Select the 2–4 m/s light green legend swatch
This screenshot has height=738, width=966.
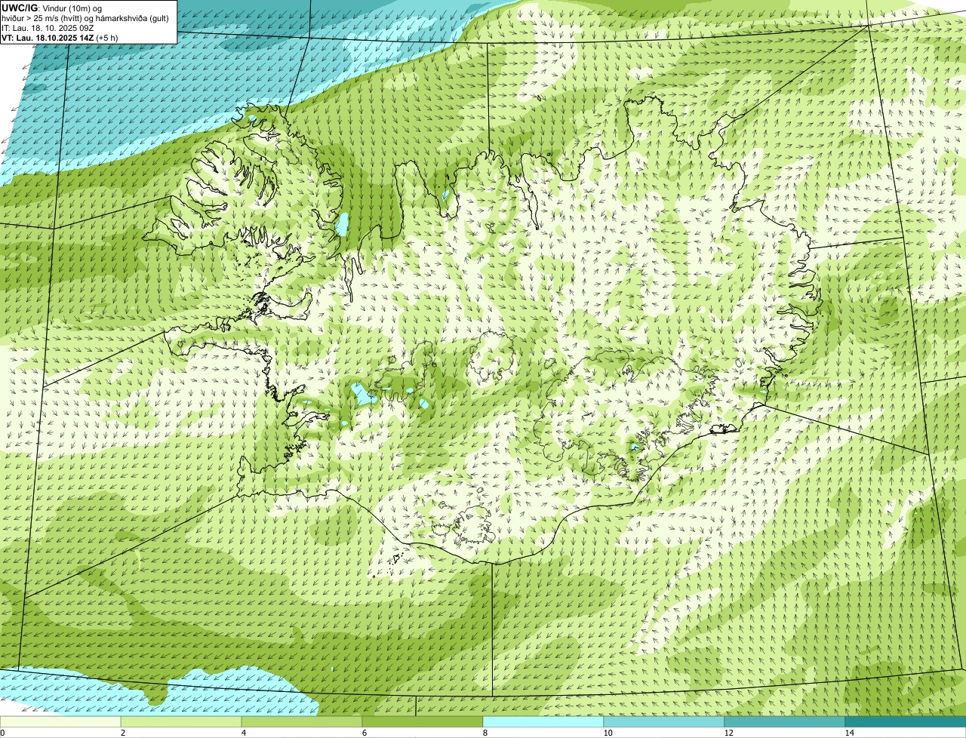click(181, 721)
